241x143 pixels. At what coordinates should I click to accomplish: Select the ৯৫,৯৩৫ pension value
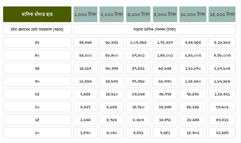[165, 68]
